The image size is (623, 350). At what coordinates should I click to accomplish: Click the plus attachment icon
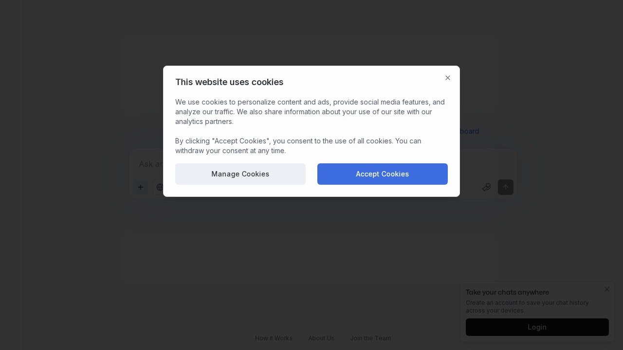coord(141,187)
